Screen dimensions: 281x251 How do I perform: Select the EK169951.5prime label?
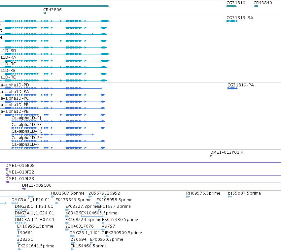point(35,226)
